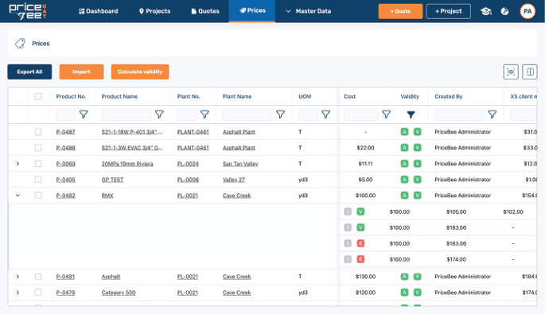Viewport: 545px width, 314px height.
Task: Open Product Name filter funnel
Action: [159, 114]
